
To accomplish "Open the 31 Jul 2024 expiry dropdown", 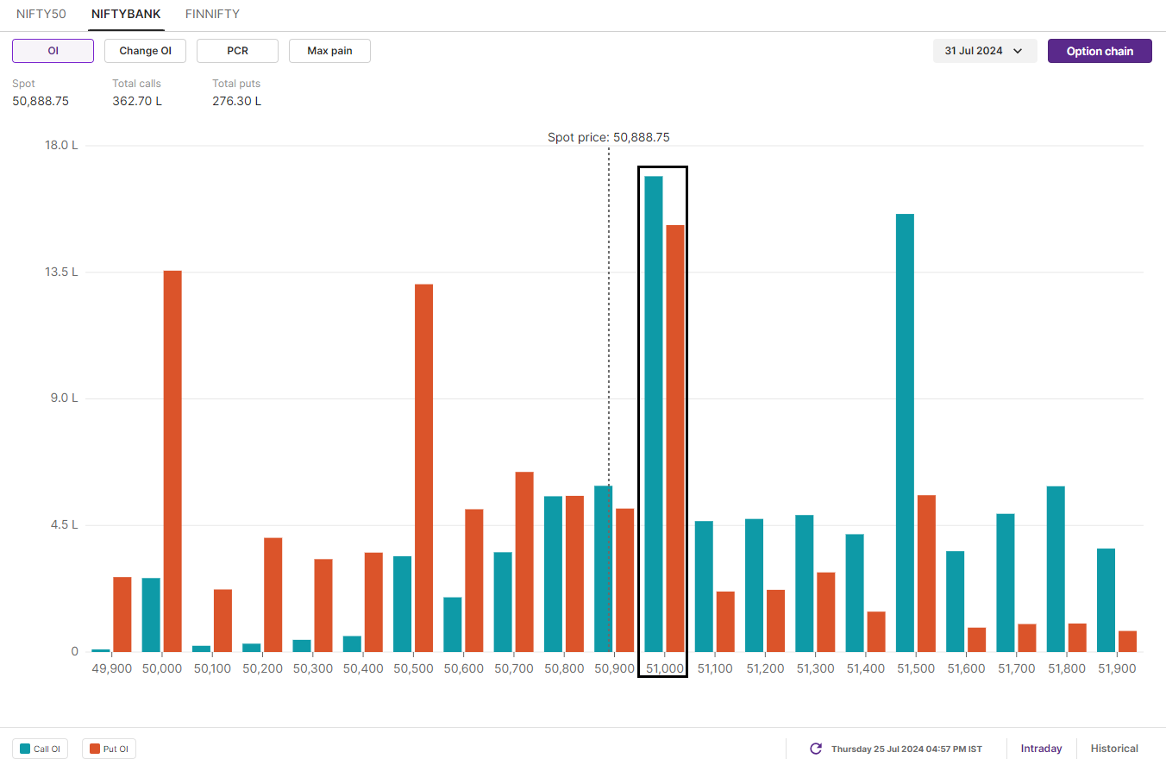I will pos(985,51).
